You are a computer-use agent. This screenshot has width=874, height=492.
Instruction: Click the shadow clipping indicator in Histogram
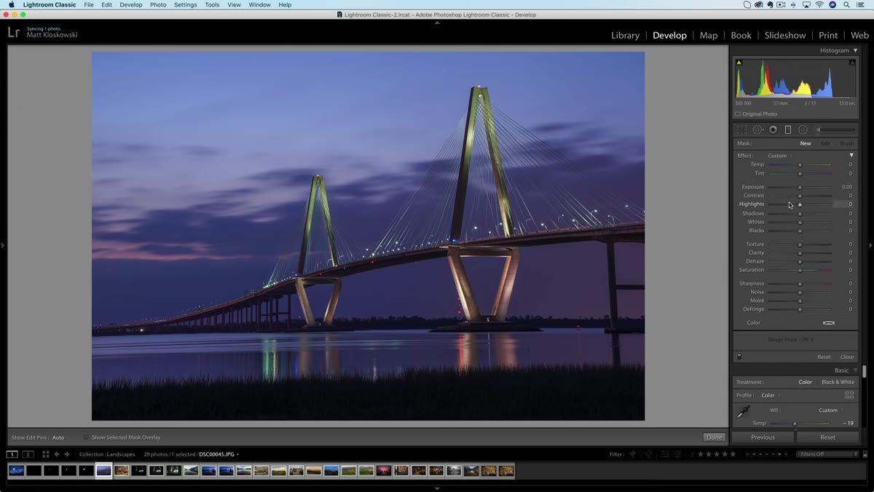739,63
